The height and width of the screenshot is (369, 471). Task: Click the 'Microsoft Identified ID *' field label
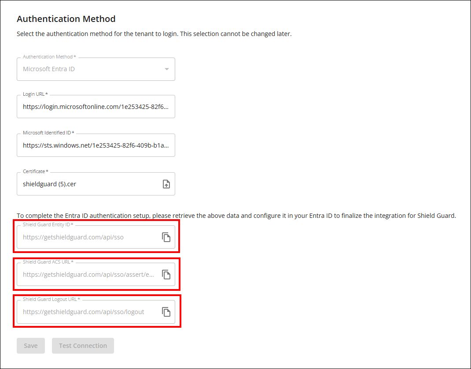48,133
